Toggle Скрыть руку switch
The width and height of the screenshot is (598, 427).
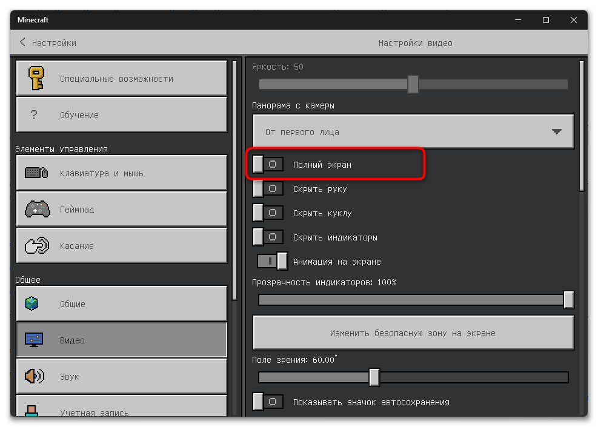click(268, 189)
